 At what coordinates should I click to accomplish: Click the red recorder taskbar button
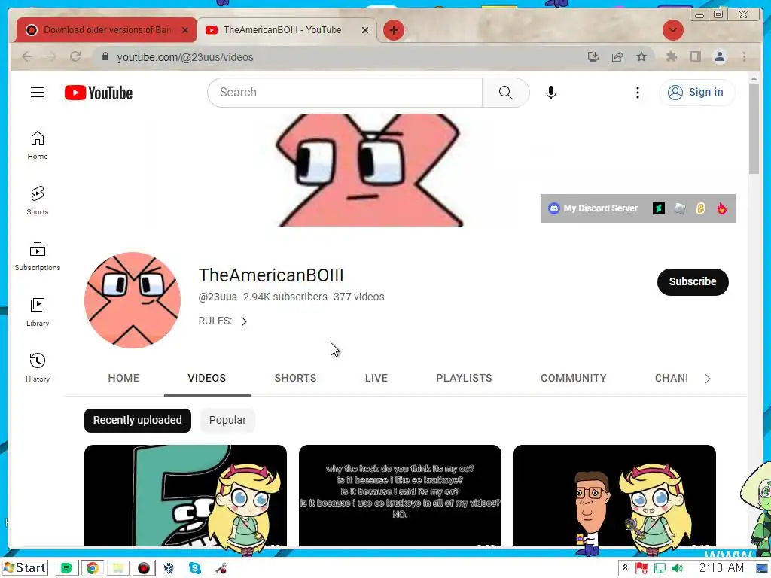pos(144,568)
